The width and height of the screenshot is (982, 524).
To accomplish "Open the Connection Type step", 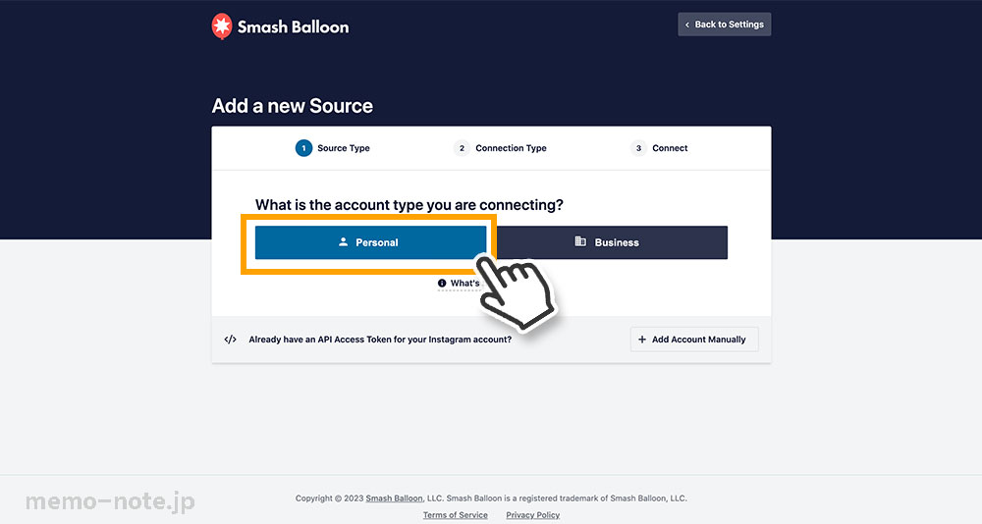I will pos(511,148).
